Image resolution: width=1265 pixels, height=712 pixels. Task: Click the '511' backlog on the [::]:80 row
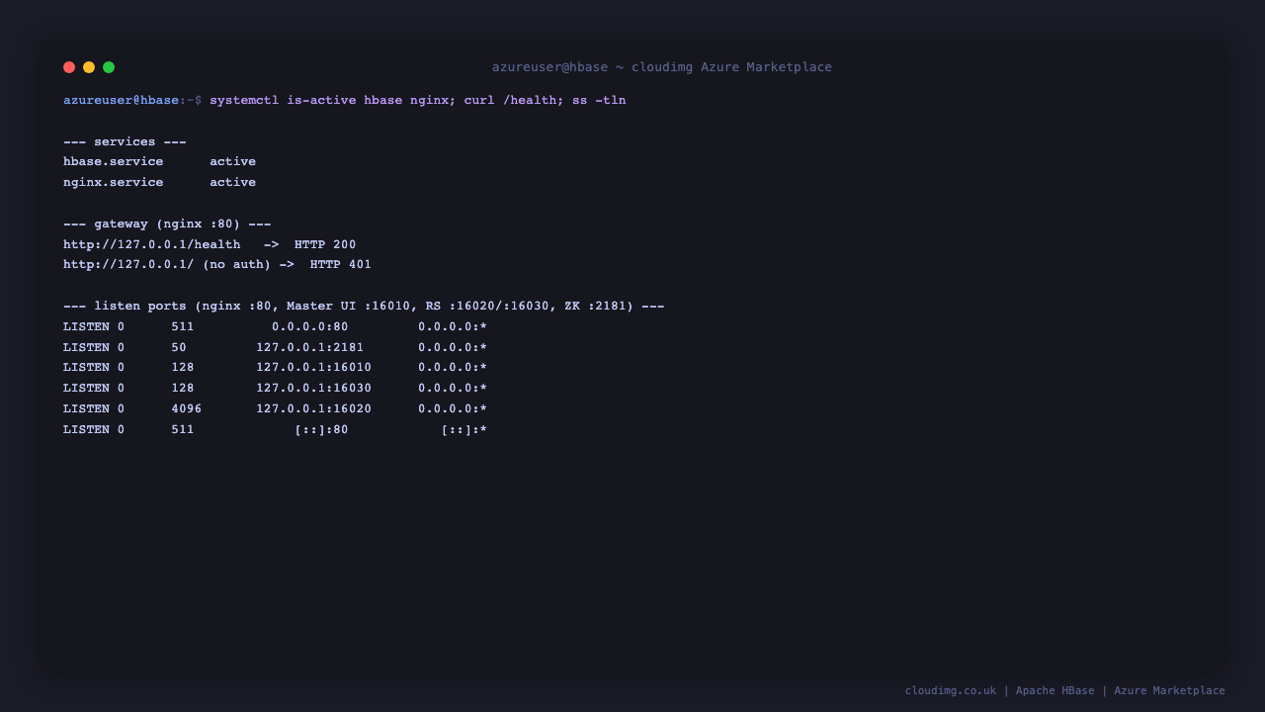[183, 430]
